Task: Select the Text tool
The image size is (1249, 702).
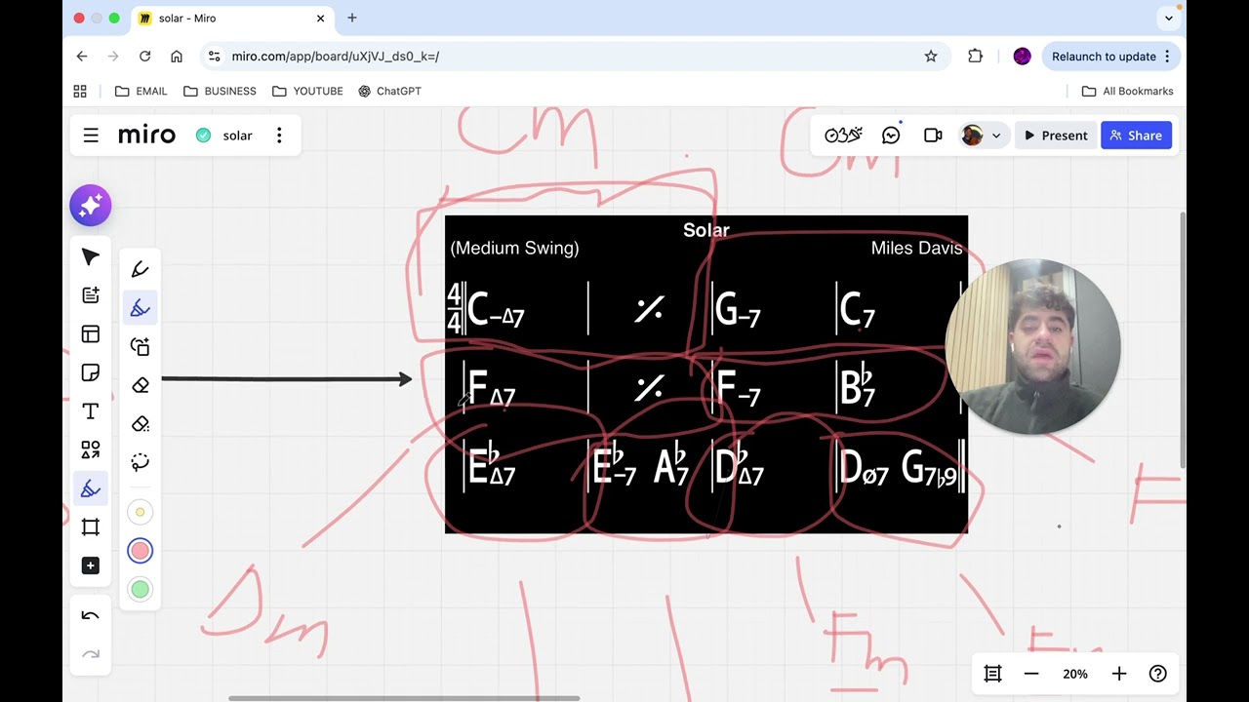Action: point(91,411)
